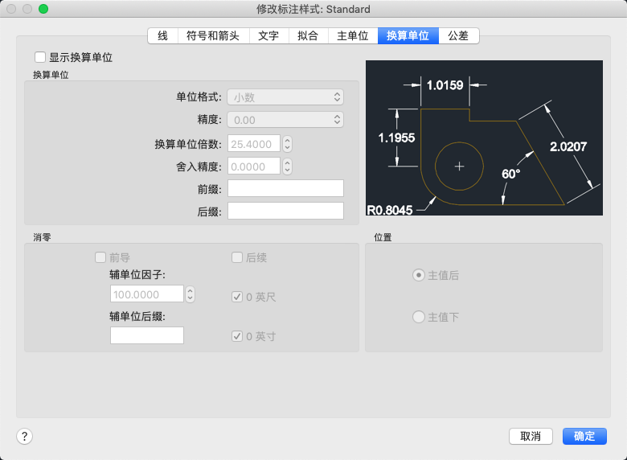Viewport: 627px width, 460px height.
Task: Open the 单位格式 dropdown showing 小数
Action: pyautogui.click(x=285, y=97)
